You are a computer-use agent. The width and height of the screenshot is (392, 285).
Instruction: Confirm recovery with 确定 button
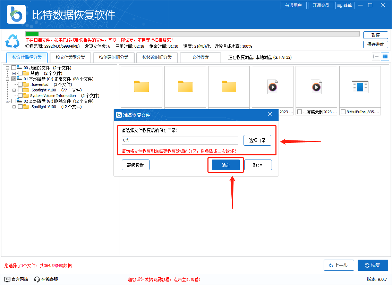click(225, 165)
